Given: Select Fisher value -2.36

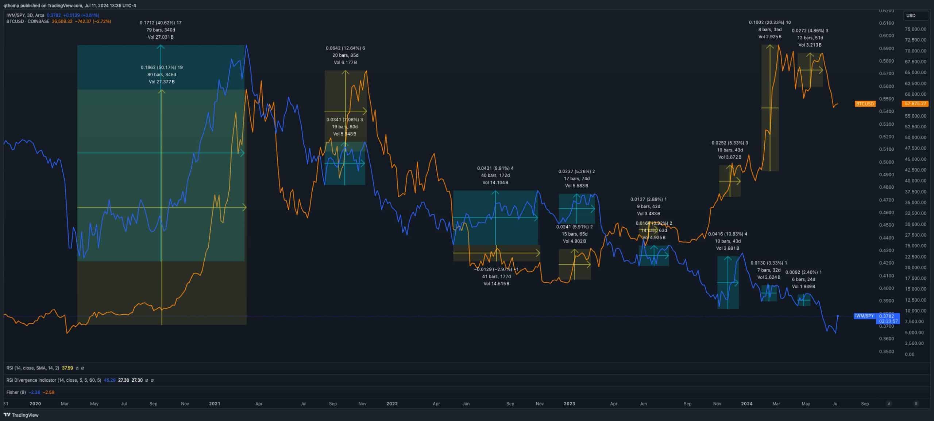Looking at the screenshot, I should [x=35, y=392].
